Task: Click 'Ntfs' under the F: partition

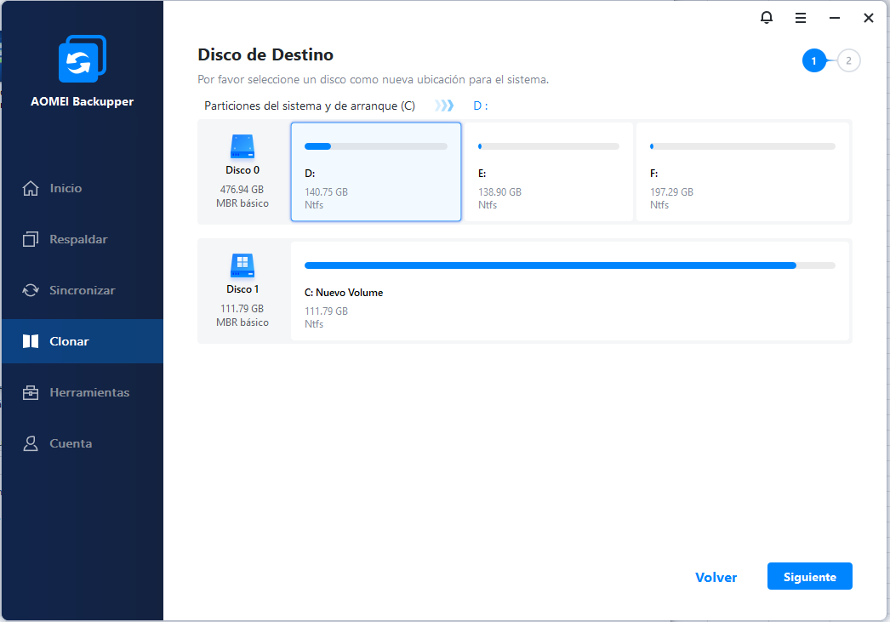Action: point(659,205)
